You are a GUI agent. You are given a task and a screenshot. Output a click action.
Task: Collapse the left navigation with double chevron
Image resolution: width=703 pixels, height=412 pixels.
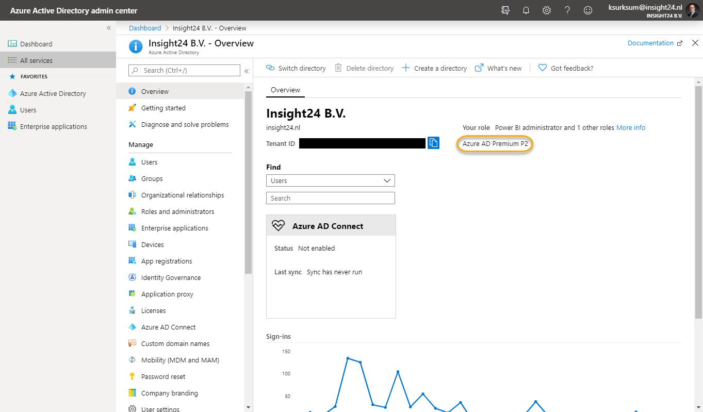pos(109,28)
